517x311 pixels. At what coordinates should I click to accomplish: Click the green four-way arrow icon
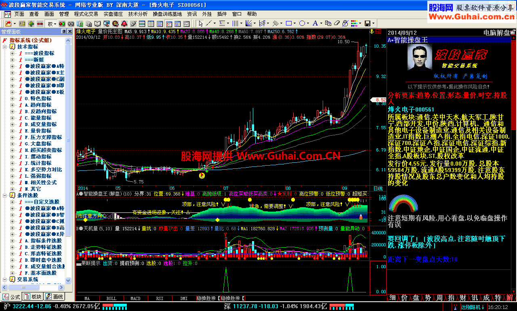point(31,24)
